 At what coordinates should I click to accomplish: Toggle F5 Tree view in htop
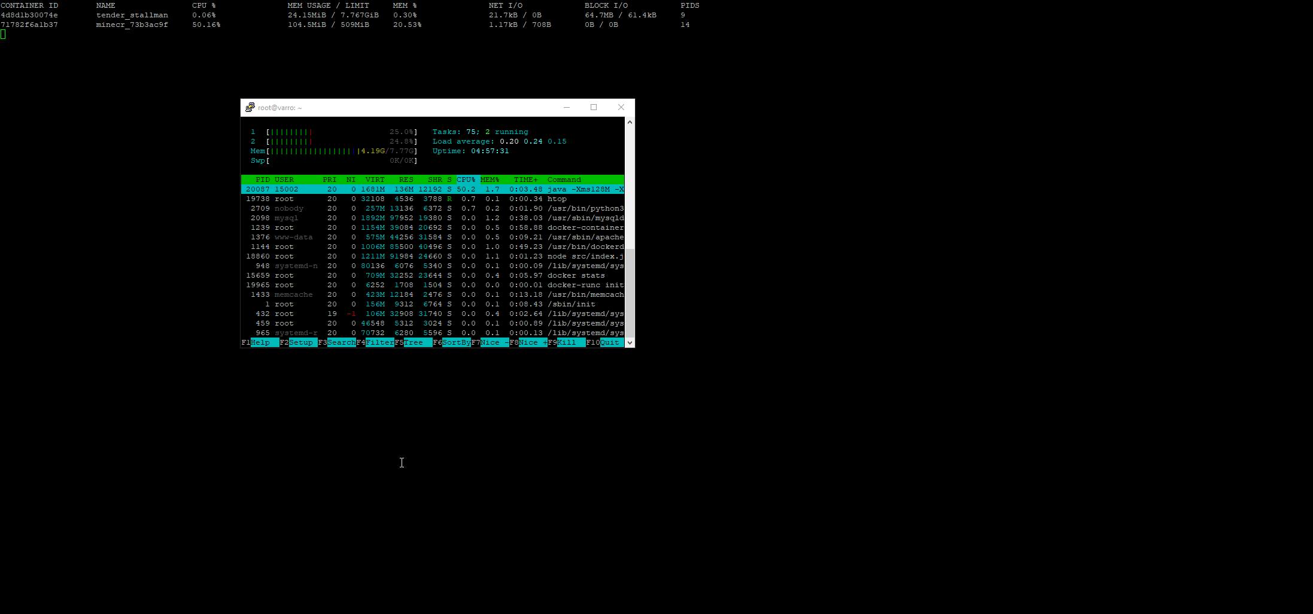coord(417,343)
